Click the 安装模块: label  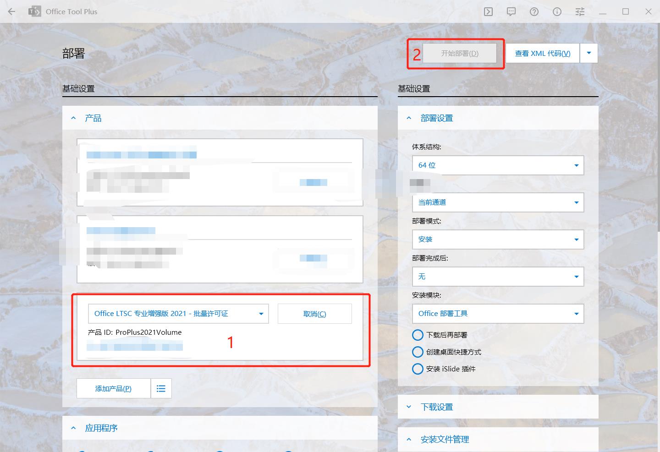tap(427, 295)
